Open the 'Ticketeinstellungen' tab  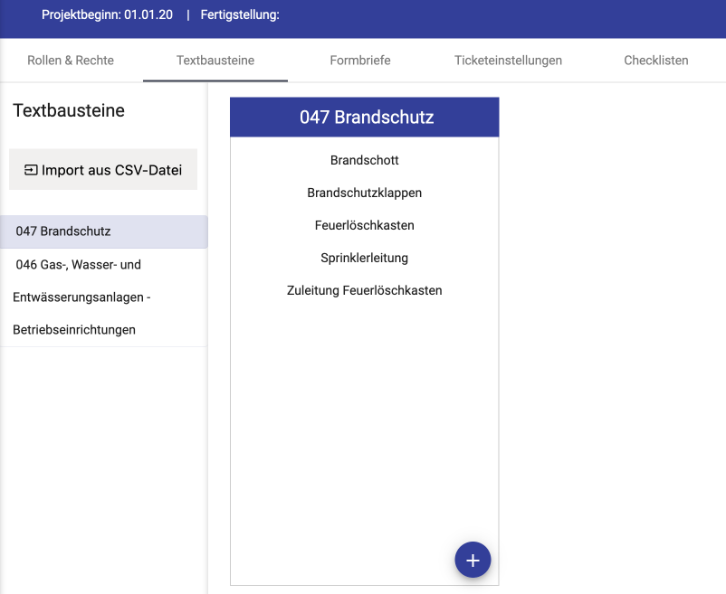(x=508, y=61)
